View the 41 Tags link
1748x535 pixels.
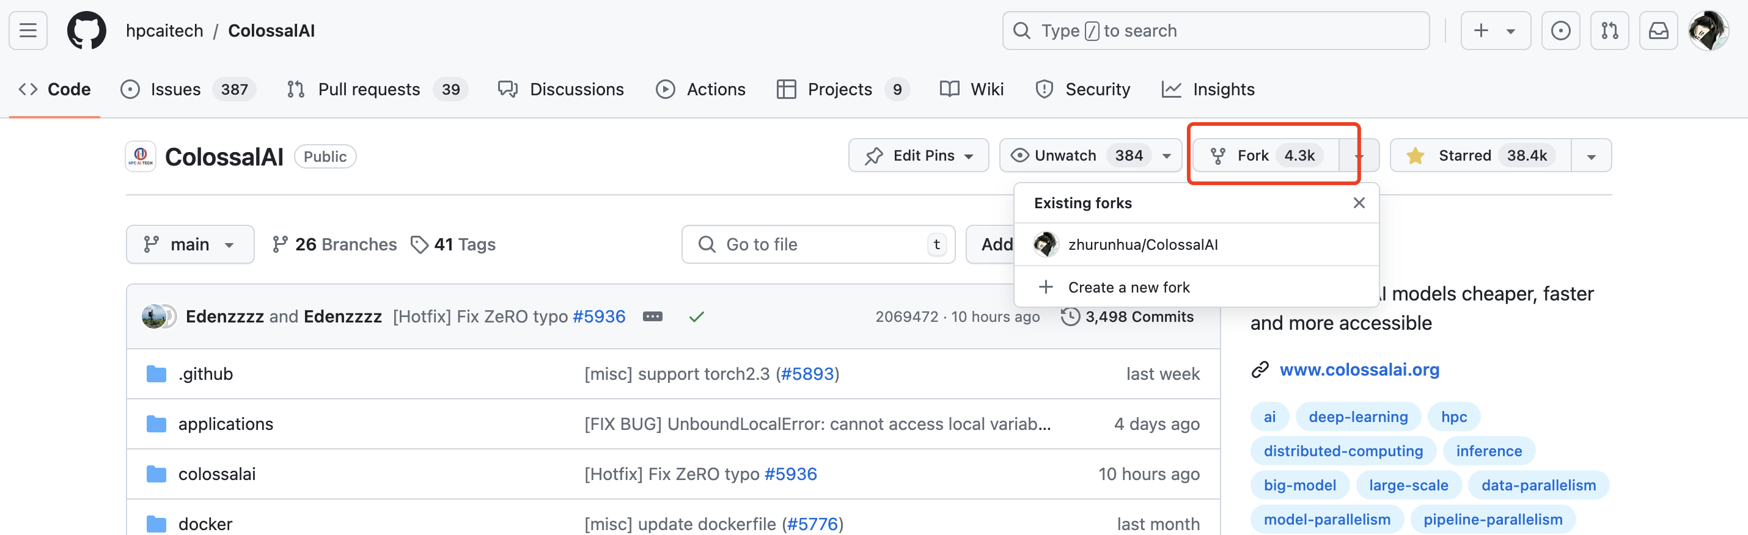click(454, 244)
